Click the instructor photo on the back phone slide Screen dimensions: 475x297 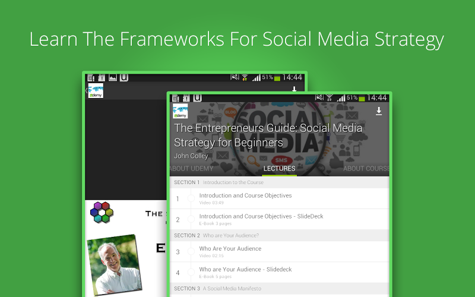click(115, 264)
